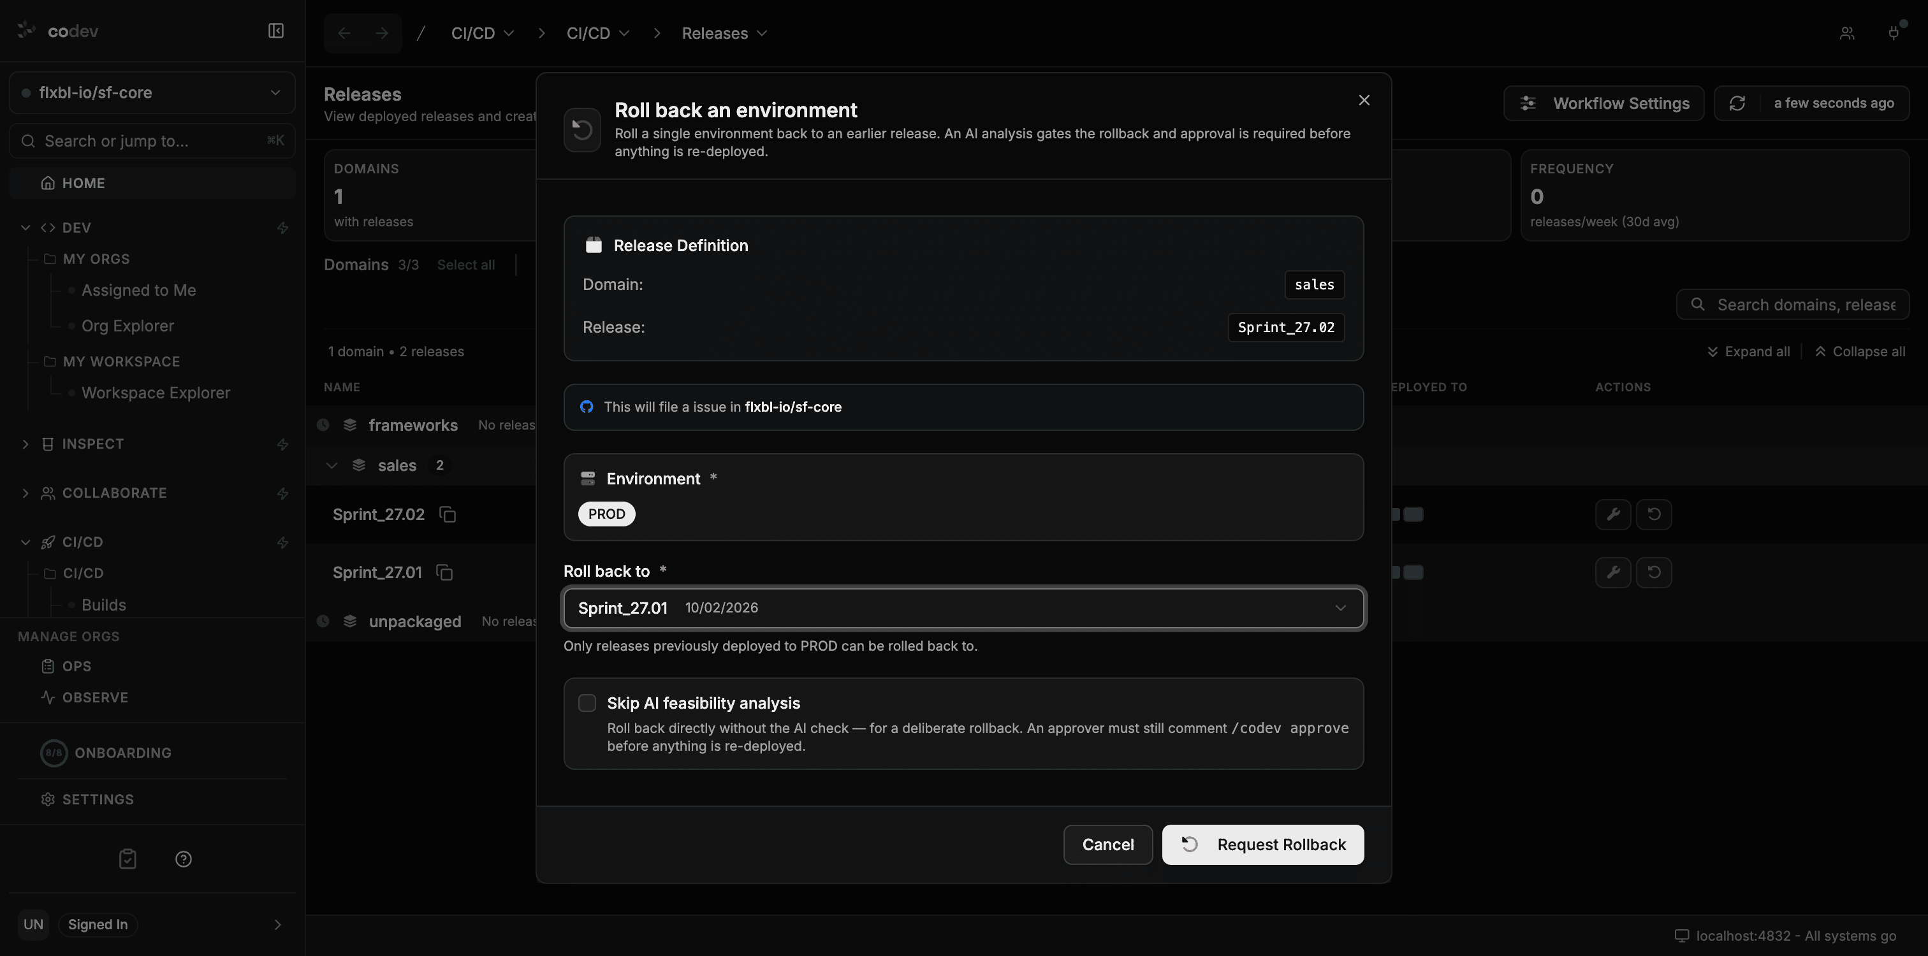1928x956 pixels.
Task: Open OPS under Manage Orgs
Action: pos(77,667)
